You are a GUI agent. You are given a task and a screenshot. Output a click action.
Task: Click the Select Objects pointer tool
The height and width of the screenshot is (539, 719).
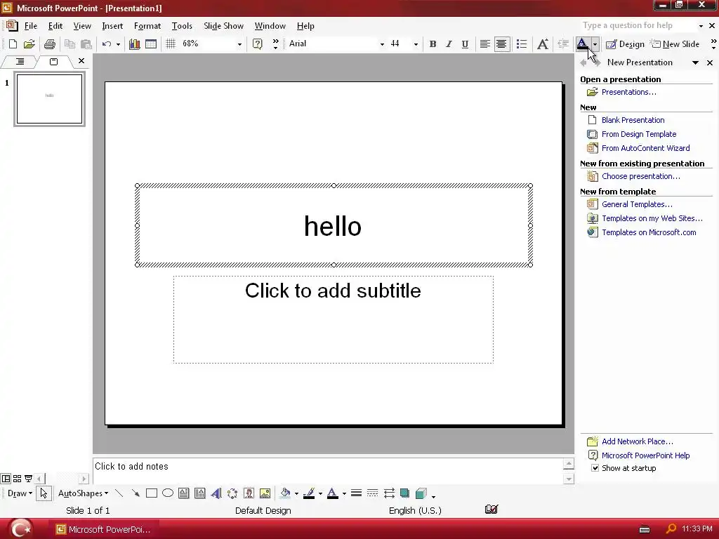44,493
